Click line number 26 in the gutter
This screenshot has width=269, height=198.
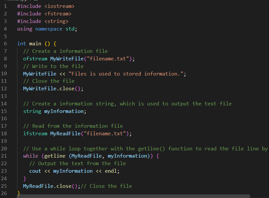pyautogui.click(x=4, y=193)
